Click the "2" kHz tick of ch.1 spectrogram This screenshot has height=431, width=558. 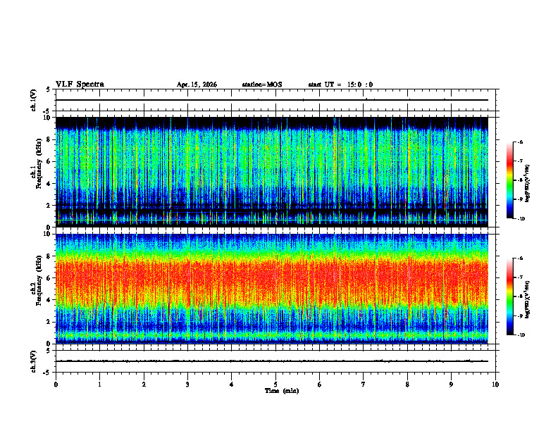click(x=49, y=205)
